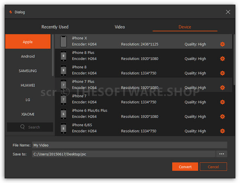Open settings gear for iPhone X
240x183 pixels.
coord(222,44)
